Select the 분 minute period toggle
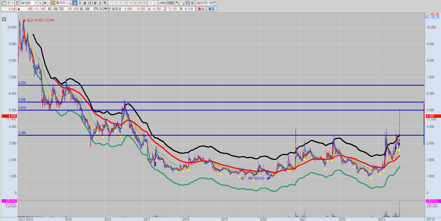441x221 pixels. (x=95, y=3)
